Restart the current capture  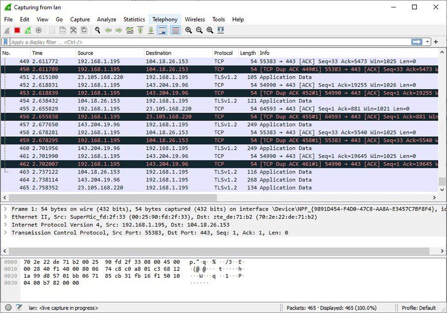coord(28,30)
